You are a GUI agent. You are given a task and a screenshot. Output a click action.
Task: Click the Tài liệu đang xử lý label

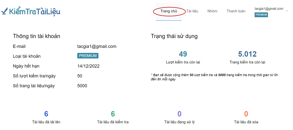179,122
